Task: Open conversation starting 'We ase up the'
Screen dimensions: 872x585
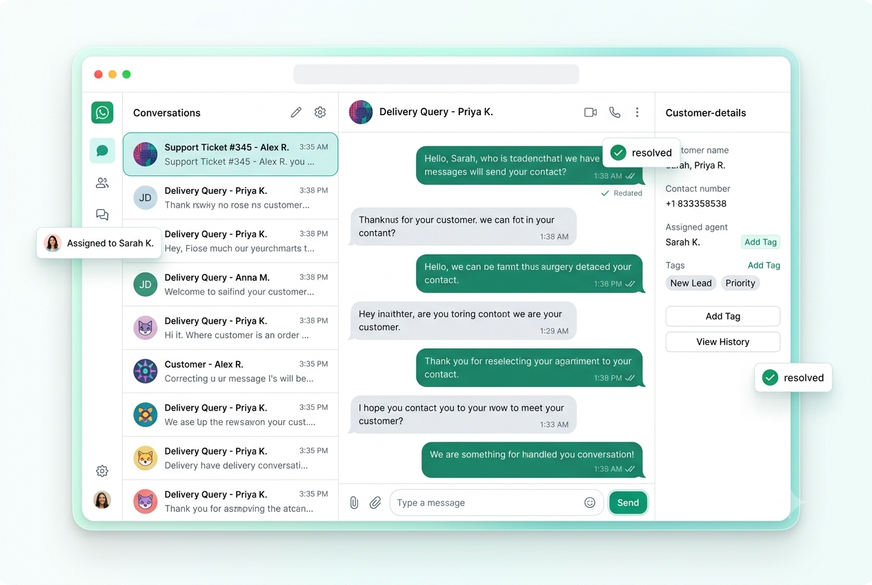Action: 230,415
